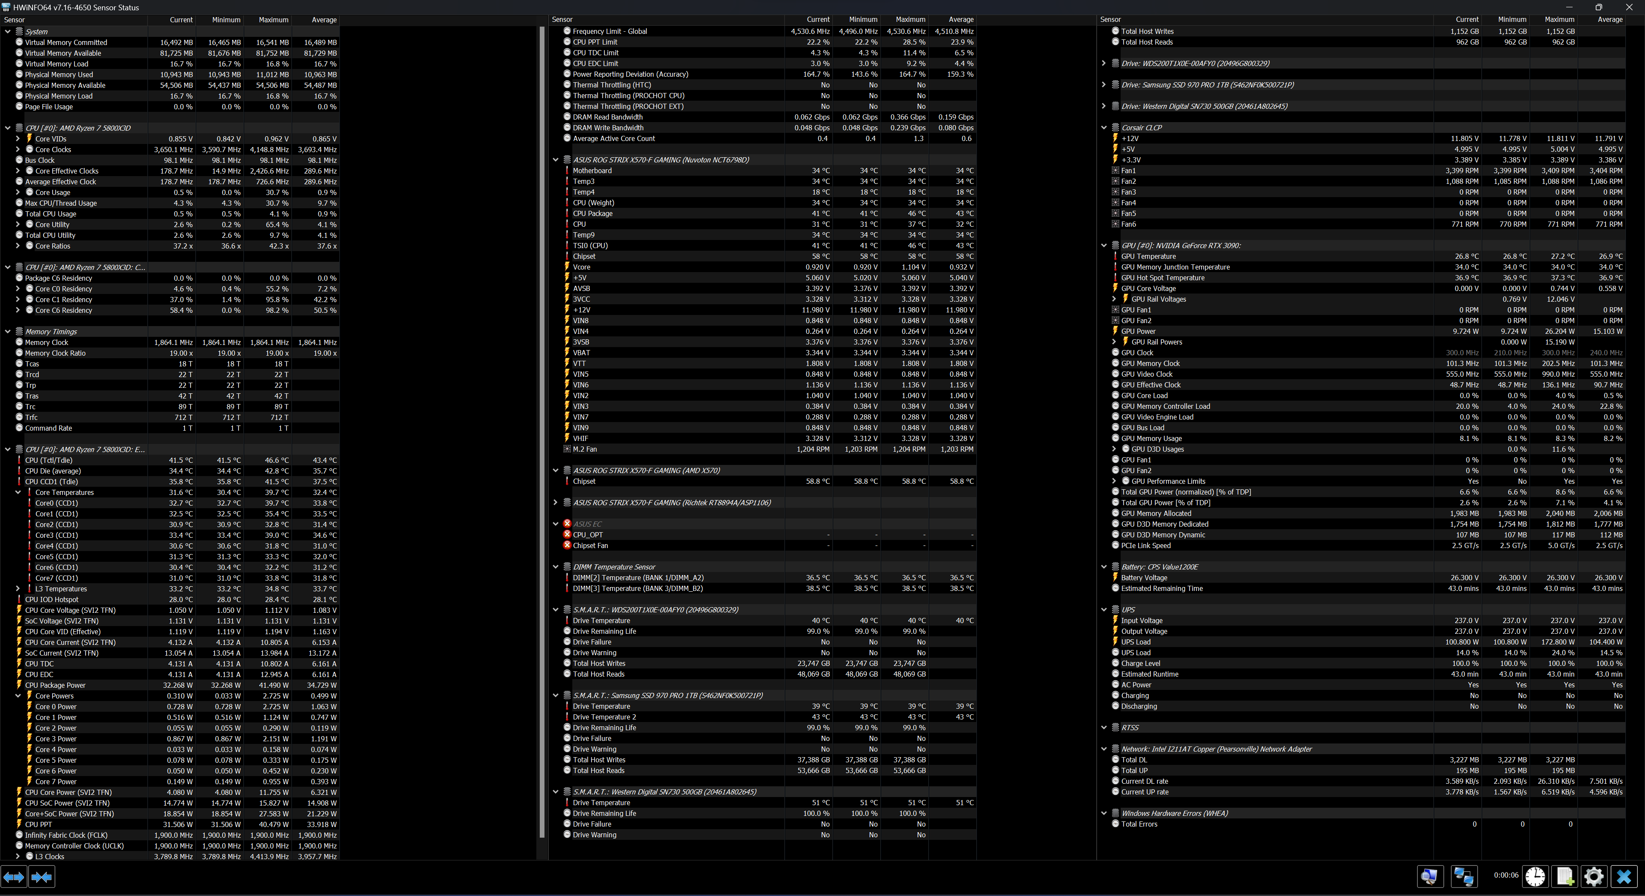Screen dimensions: 1645x896
Task: Start logging with the sheet-plus icon
Action: (1564, 876)
